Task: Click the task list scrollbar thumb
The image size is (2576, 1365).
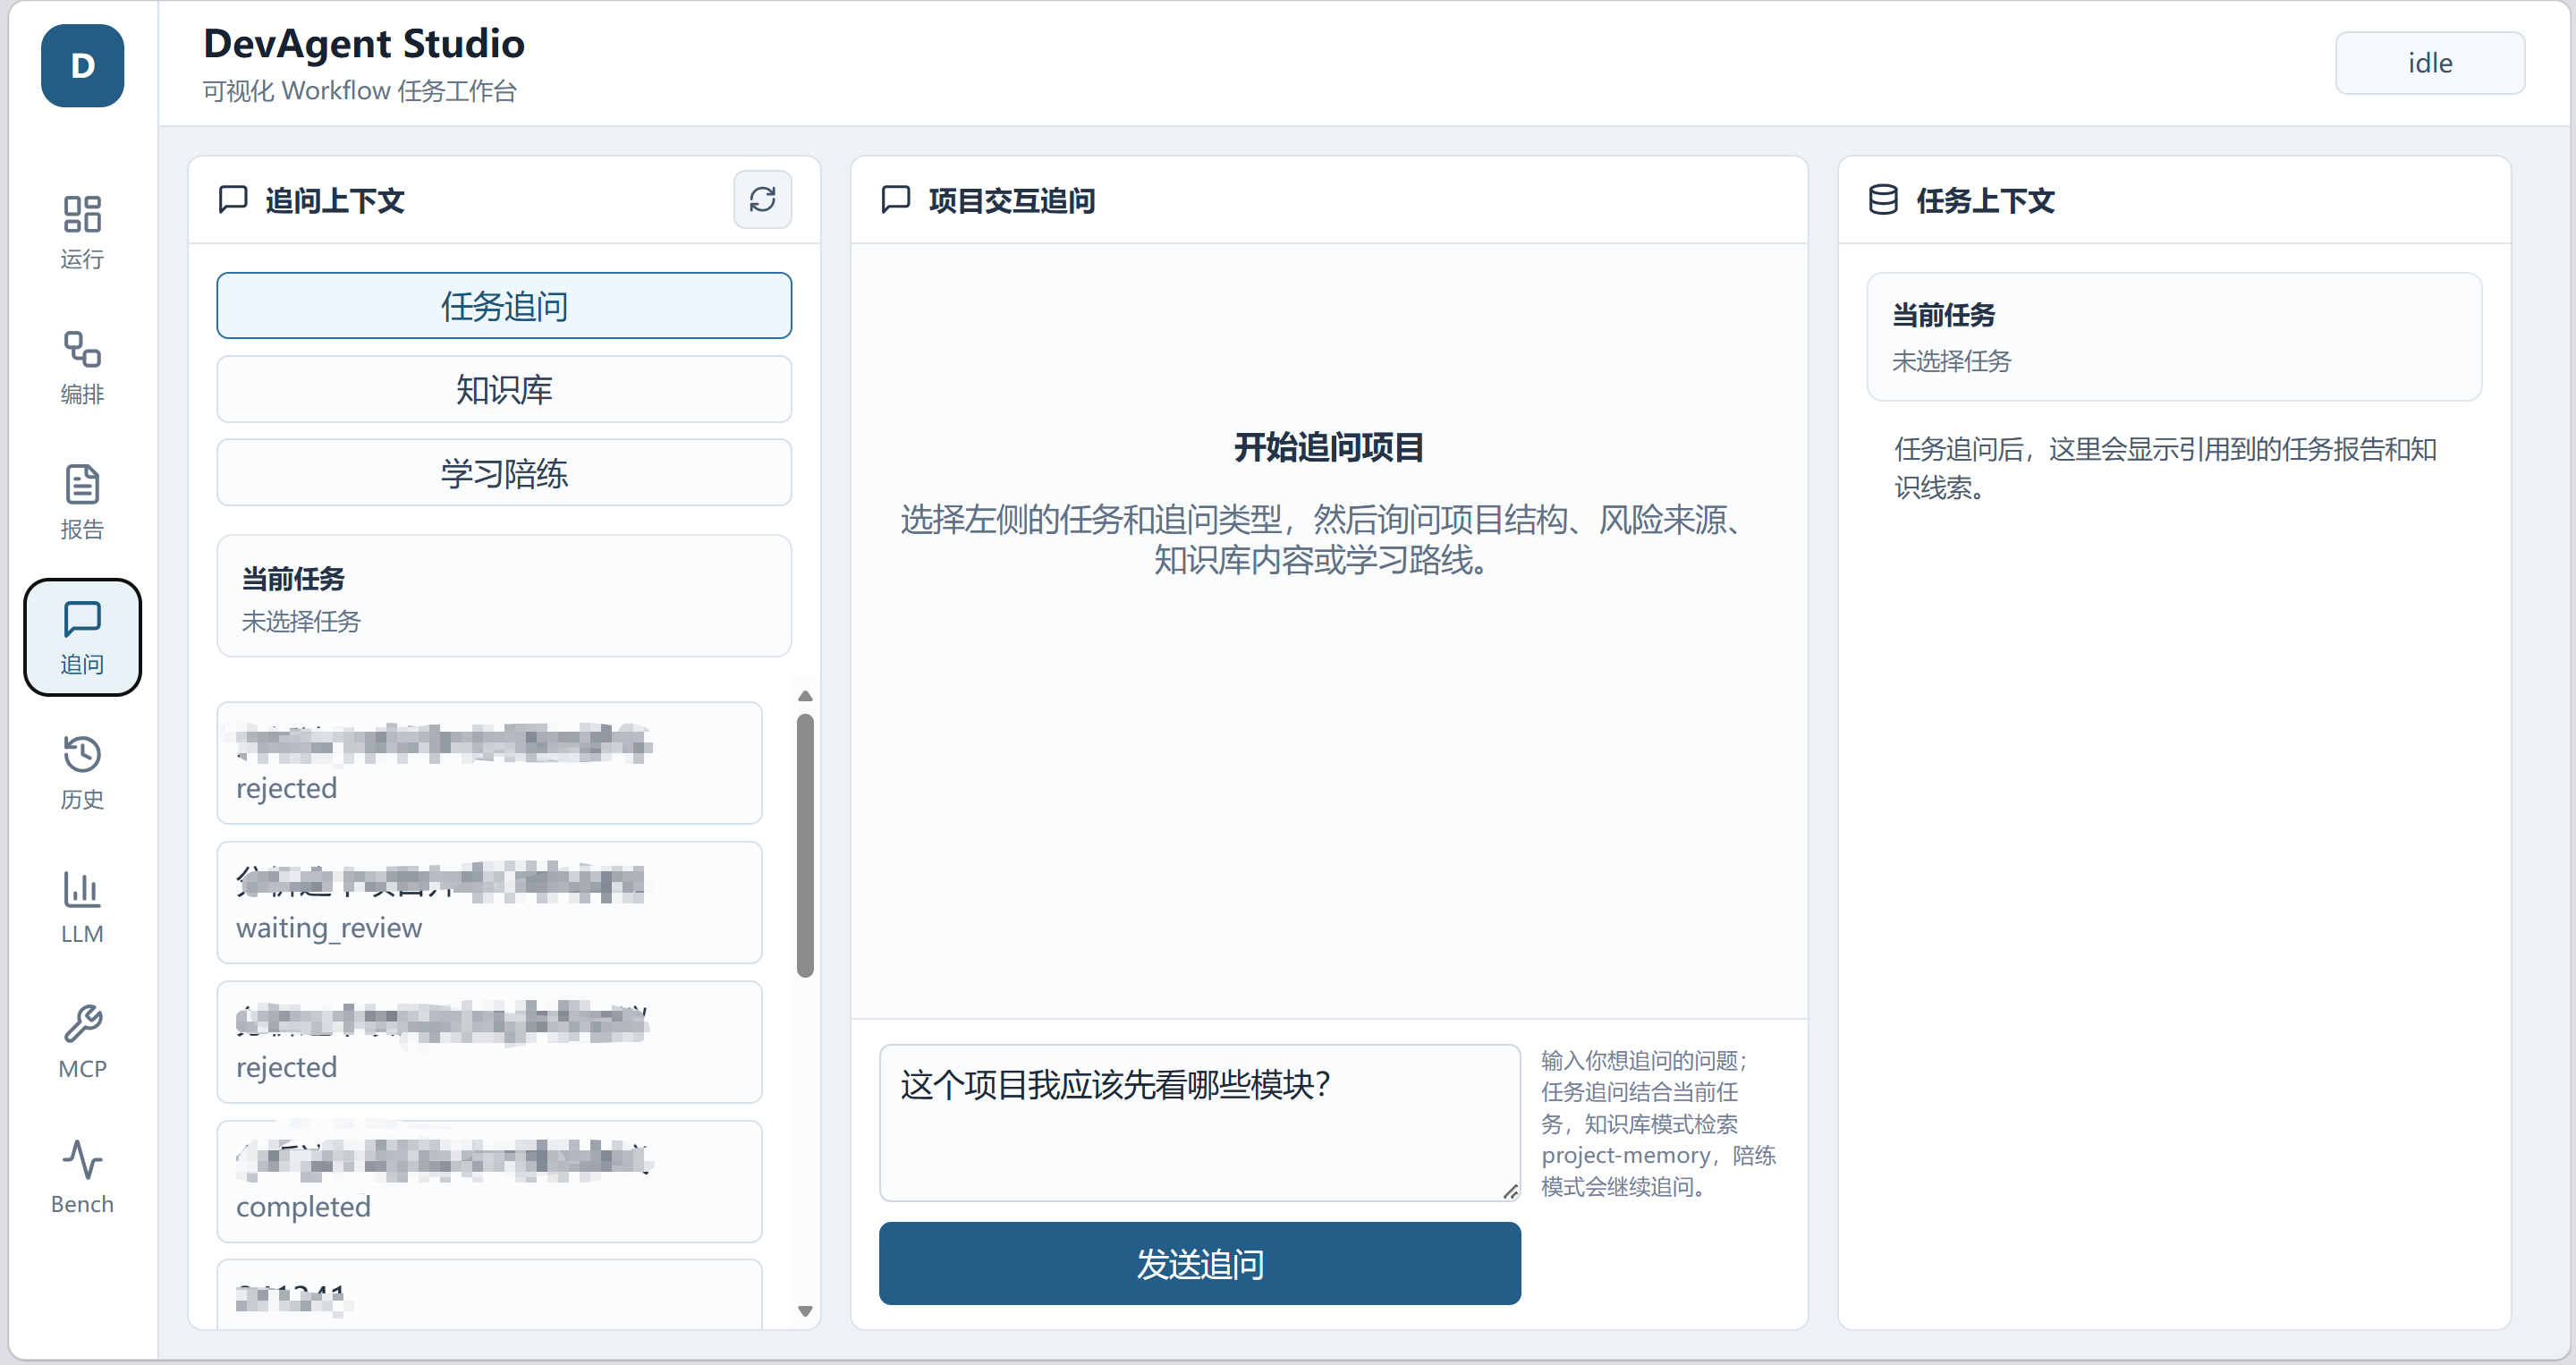Action: (805, 845)
